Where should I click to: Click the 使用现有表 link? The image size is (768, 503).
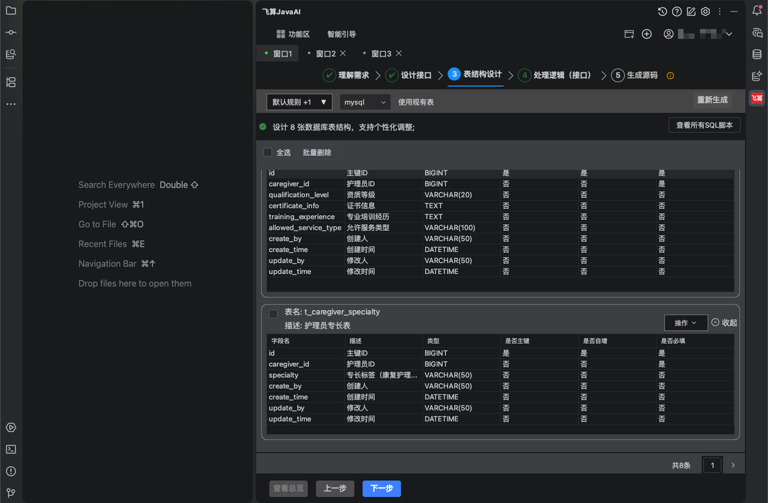coord(416,102)
